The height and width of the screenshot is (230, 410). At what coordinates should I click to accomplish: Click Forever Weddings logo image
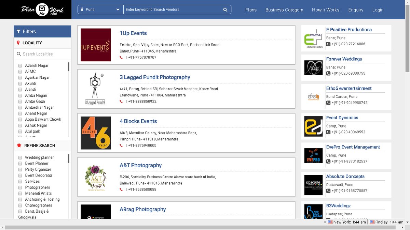pyautogui.click(x=313, y=67)
